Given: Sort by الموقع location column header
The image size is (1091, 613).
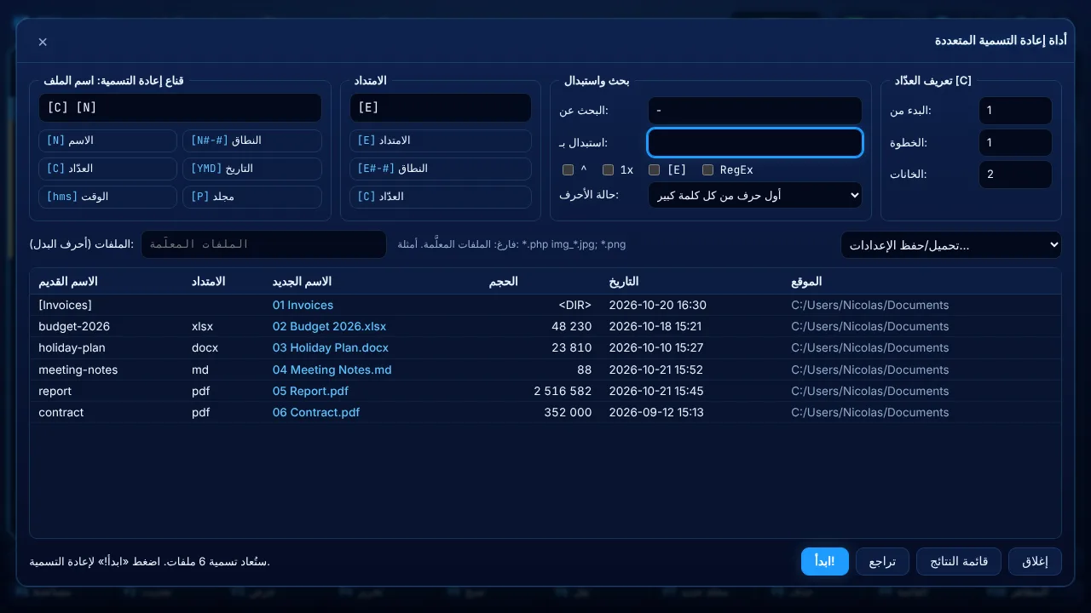Looking at the screenshot, I should [x=806, y=282].
